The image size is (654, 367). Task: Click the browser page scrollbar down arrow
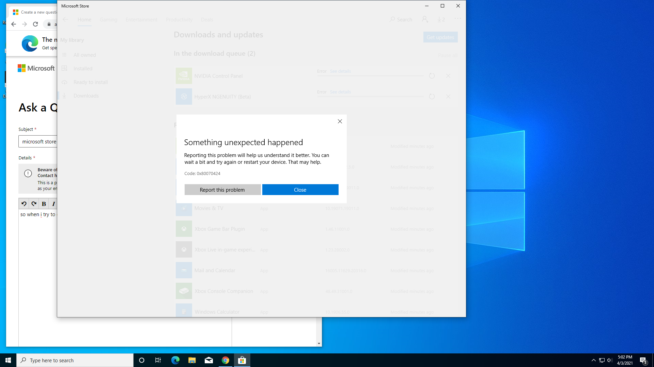click(319, 344)
